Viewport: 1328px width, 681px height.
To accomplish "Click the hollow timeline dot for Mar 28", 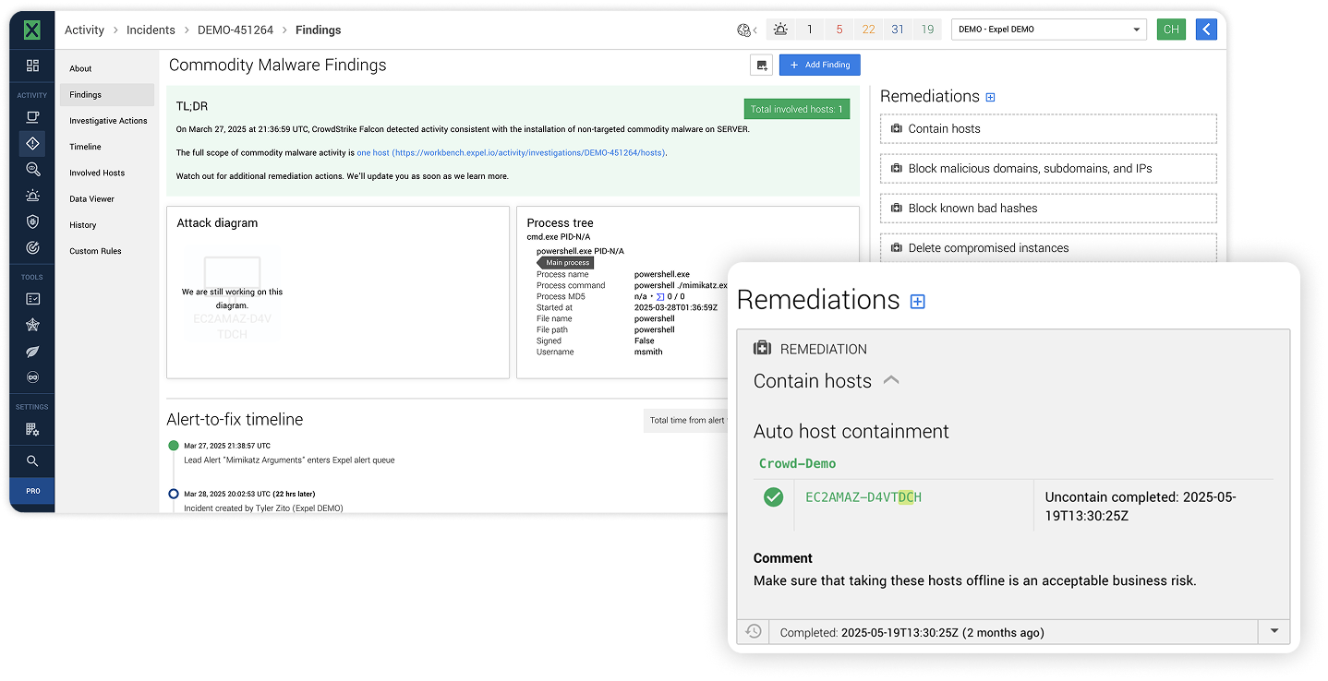I will pyautogui.click(x=173, y=494).
